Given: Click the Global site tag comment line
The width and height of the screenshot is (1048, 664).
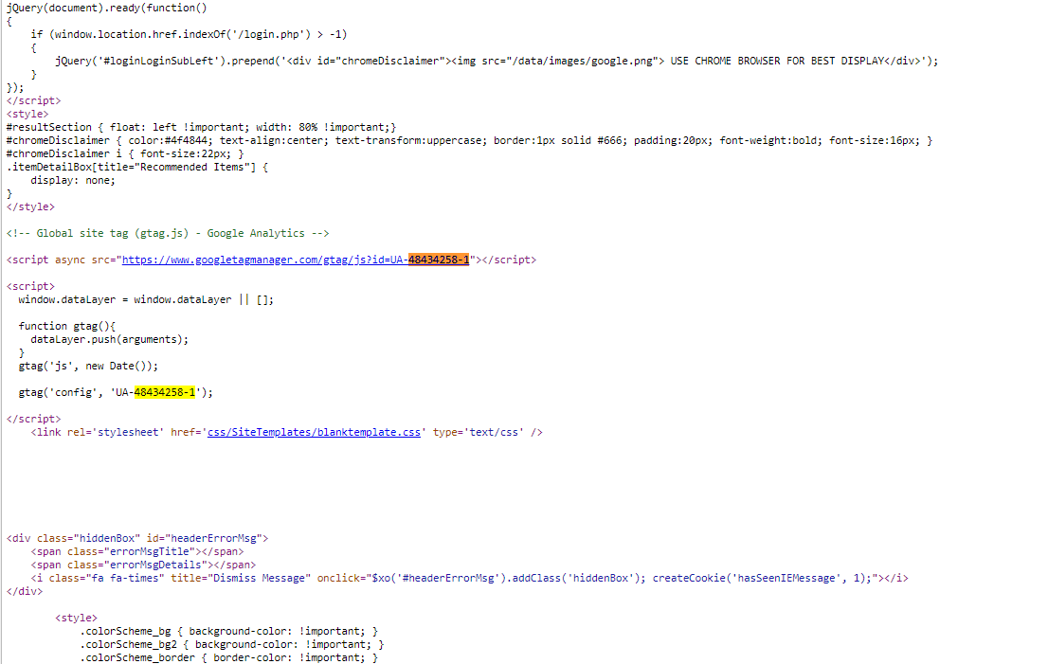Looking at the screenshot, I should pyautogui.click(x=168, y=233).
